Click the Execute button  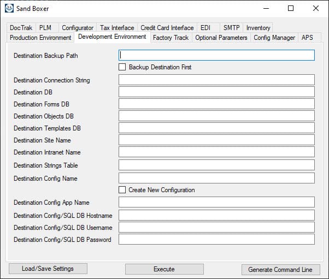pyautogui.click(x=164, y=269)
